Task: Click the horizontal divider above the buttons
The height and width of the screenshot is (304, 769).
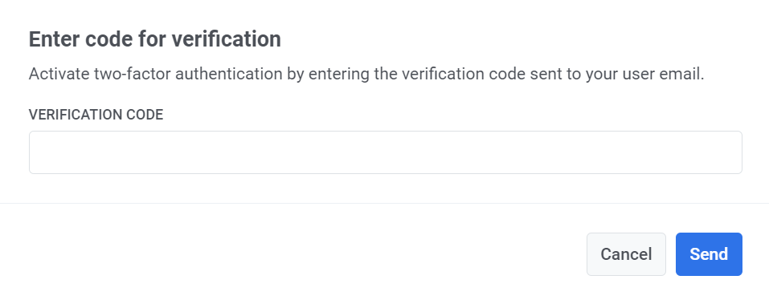Action: click(384, 203)
